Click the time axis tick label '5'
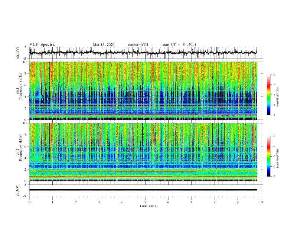294x227 pixels. pyautogui.click(x=145, y=202)
